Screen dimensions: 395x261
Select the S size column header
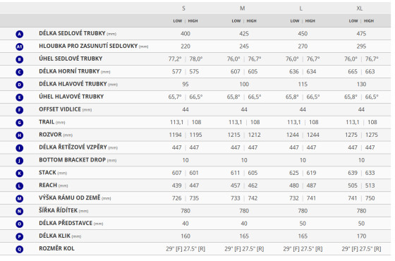(x=183, y=8)
